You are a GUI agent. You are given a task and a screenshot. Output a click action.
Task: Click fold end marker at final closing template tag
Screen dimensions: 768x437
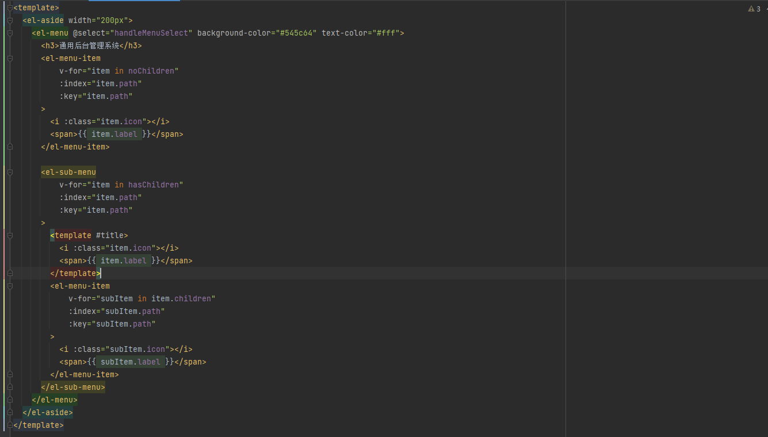[10, 425]
